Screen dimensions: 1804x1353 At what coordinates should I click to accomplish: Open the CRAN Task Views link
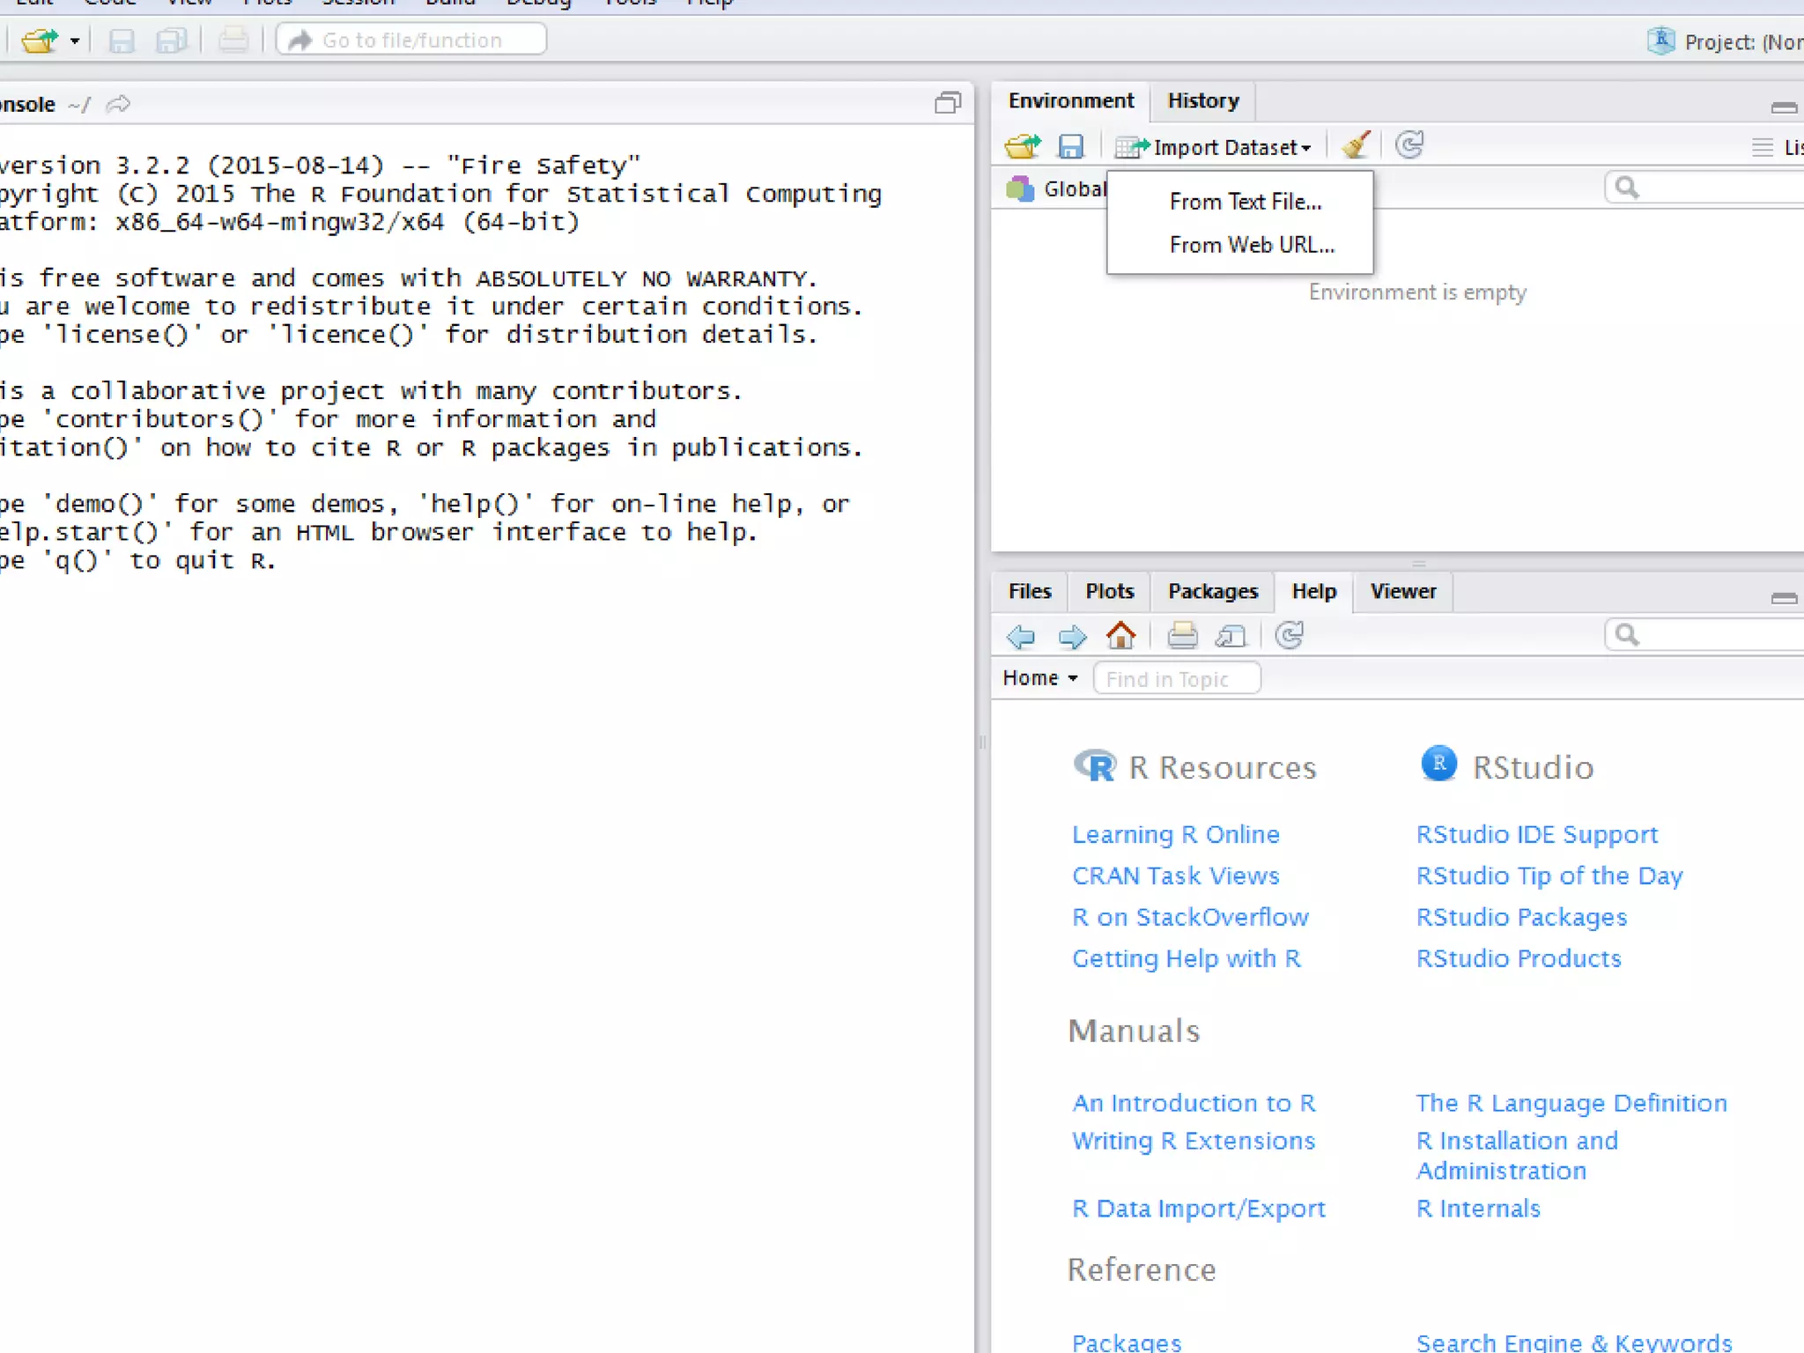tap(1175, 876)
